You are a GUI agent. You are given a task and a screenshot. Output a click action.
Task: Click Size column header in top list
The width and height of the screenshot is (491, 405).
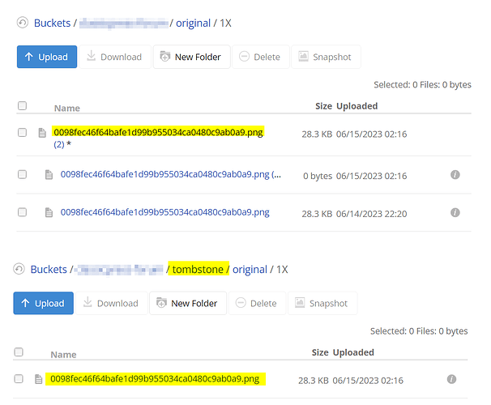(324, 106)
